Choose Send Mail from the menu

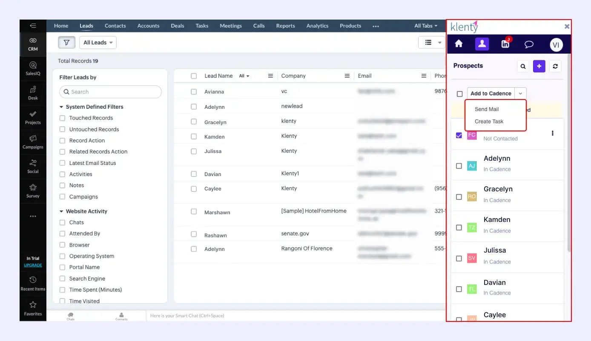click(487, 109)
